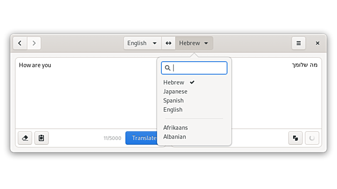337x189 pixels.
Task: Choose Albanian from the language list
Action: pyautogui.click(x=174, y=137)
